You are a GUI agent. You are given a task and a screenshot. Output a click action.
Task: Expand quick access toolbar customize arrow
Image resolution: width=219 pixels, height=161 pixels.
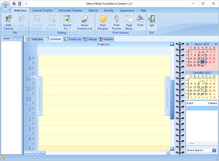pyautogui.click(x=26, y=3)
